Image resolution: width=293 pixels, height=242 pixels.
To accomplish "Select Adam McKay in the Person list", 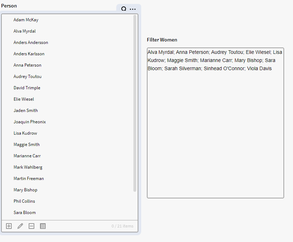I will click(26, 20).
